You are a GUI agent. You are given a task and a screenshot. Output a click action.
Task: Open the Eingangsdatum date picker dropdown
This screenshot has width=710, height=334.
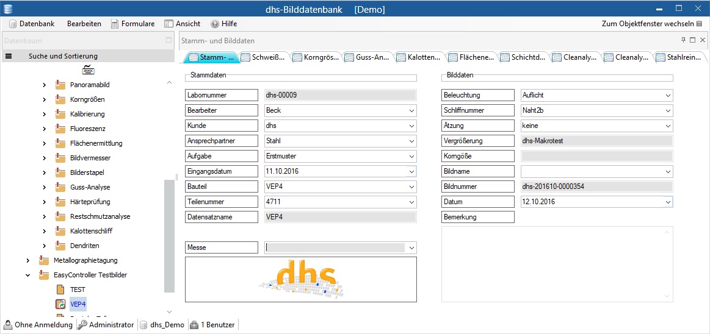411,172
